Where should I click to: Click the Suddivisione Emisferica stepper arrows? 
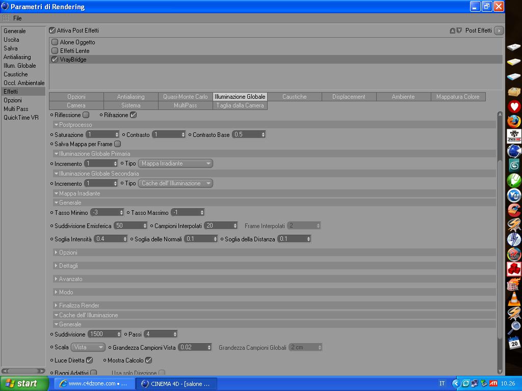pos(145,226)
